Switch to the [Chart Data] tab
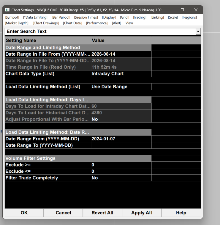 [72, 23]
